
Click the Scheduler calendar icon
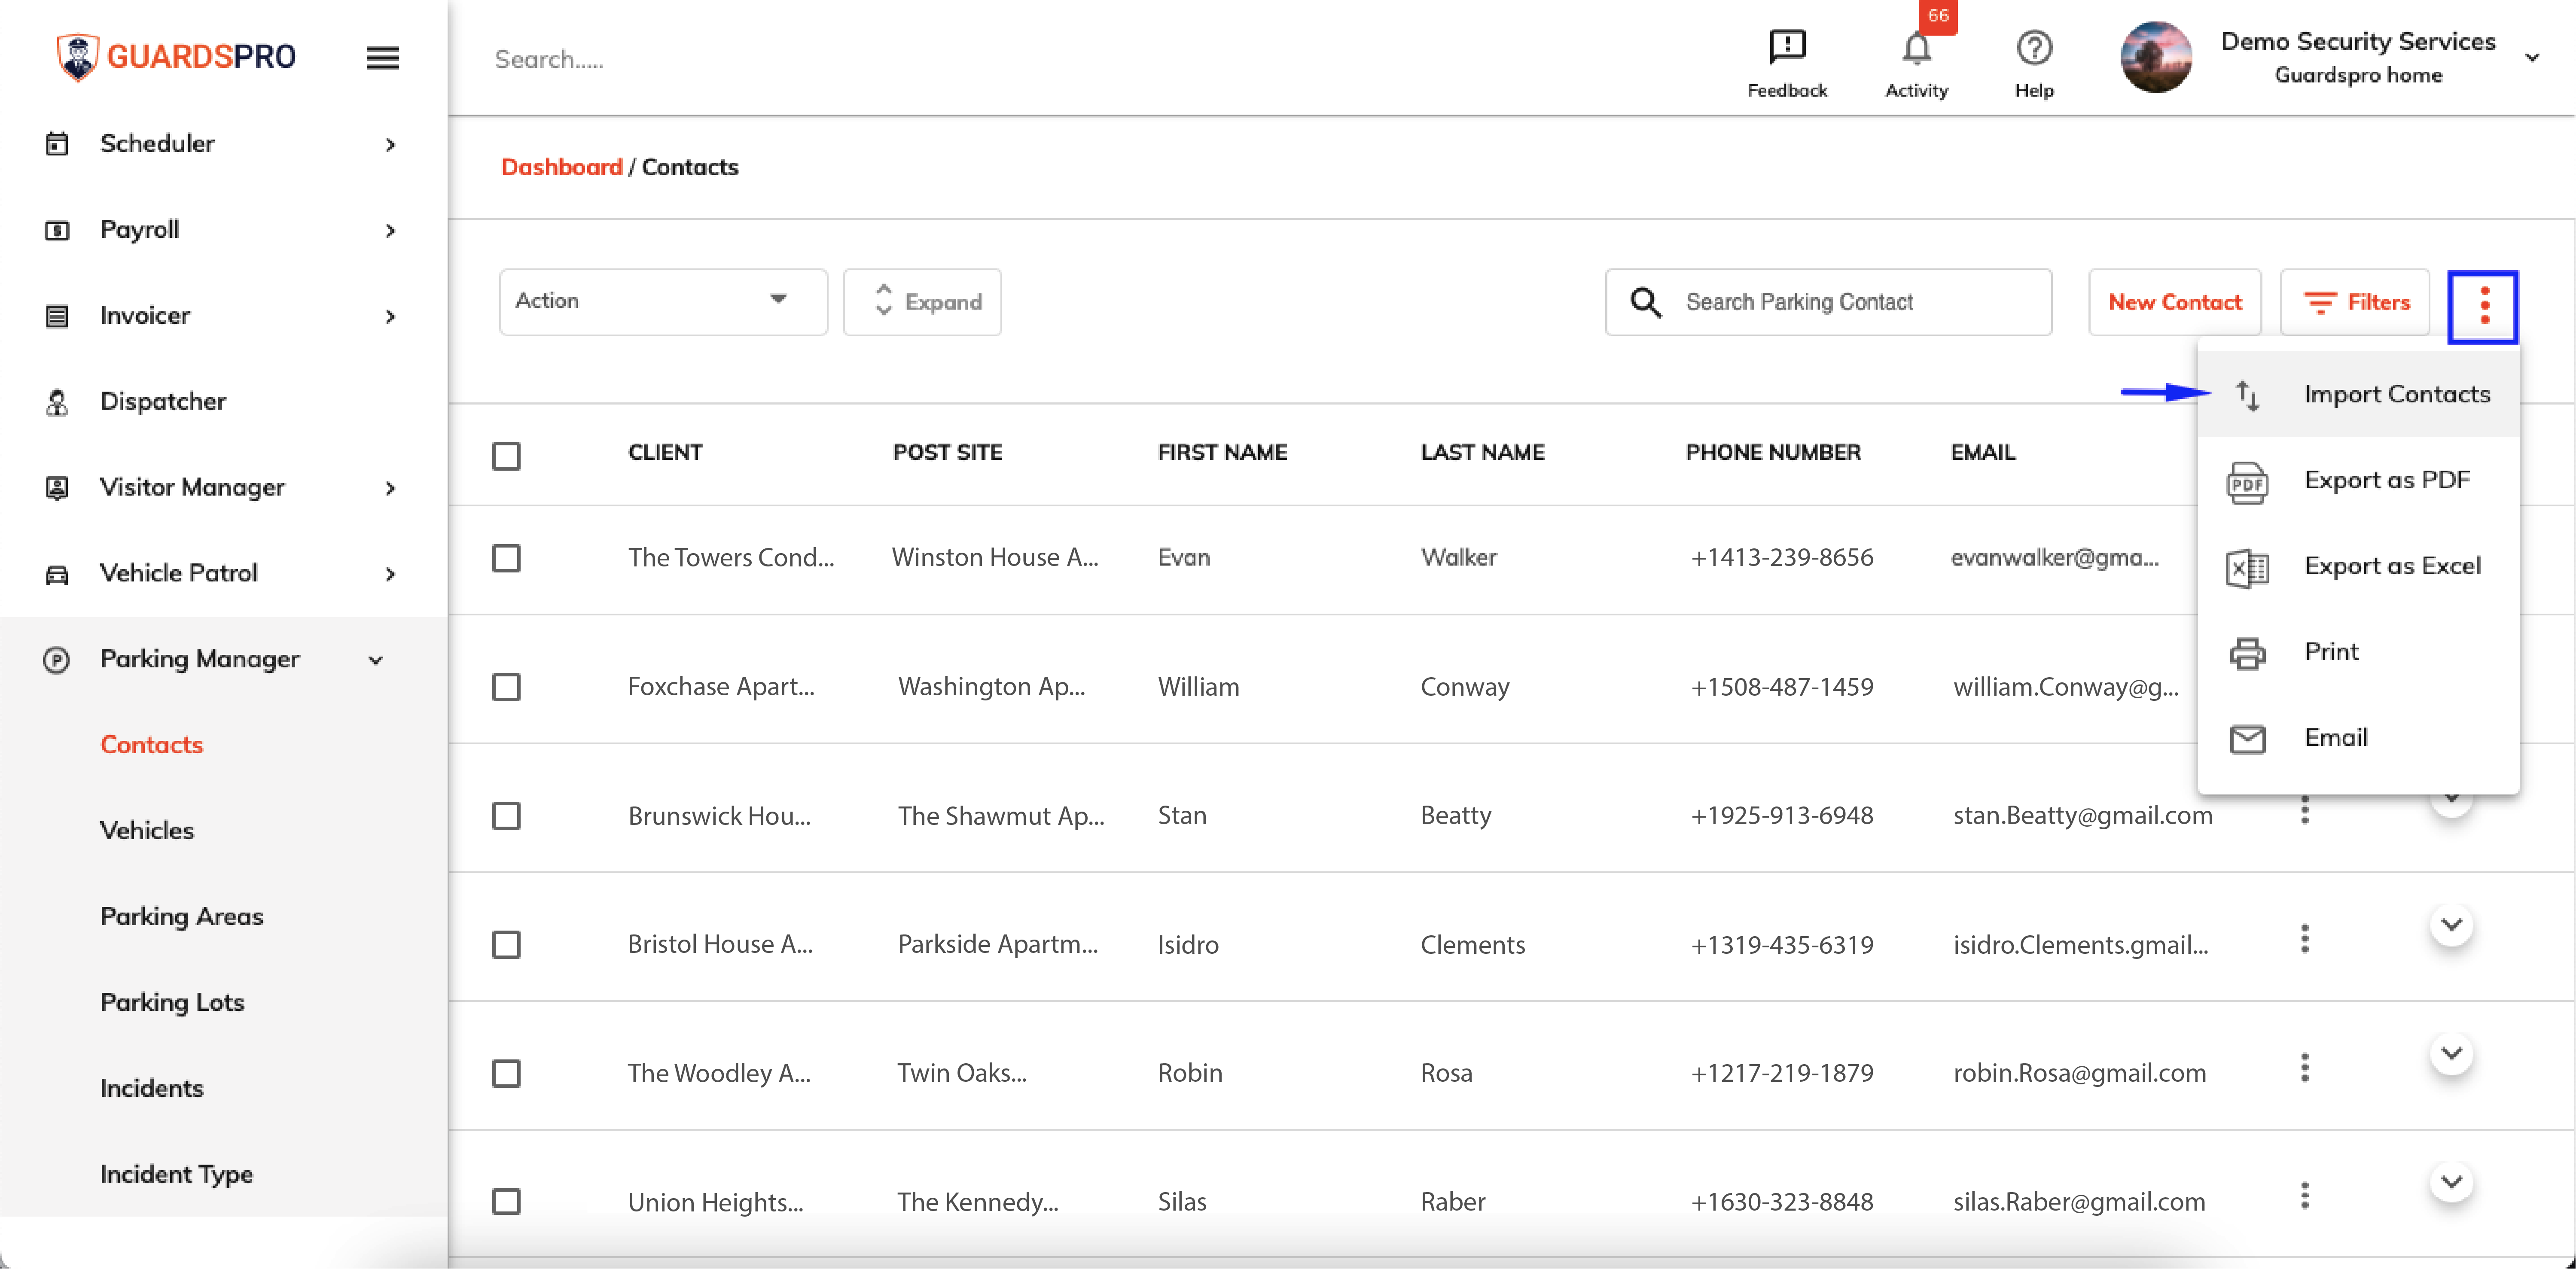click(x=57, y=144)
